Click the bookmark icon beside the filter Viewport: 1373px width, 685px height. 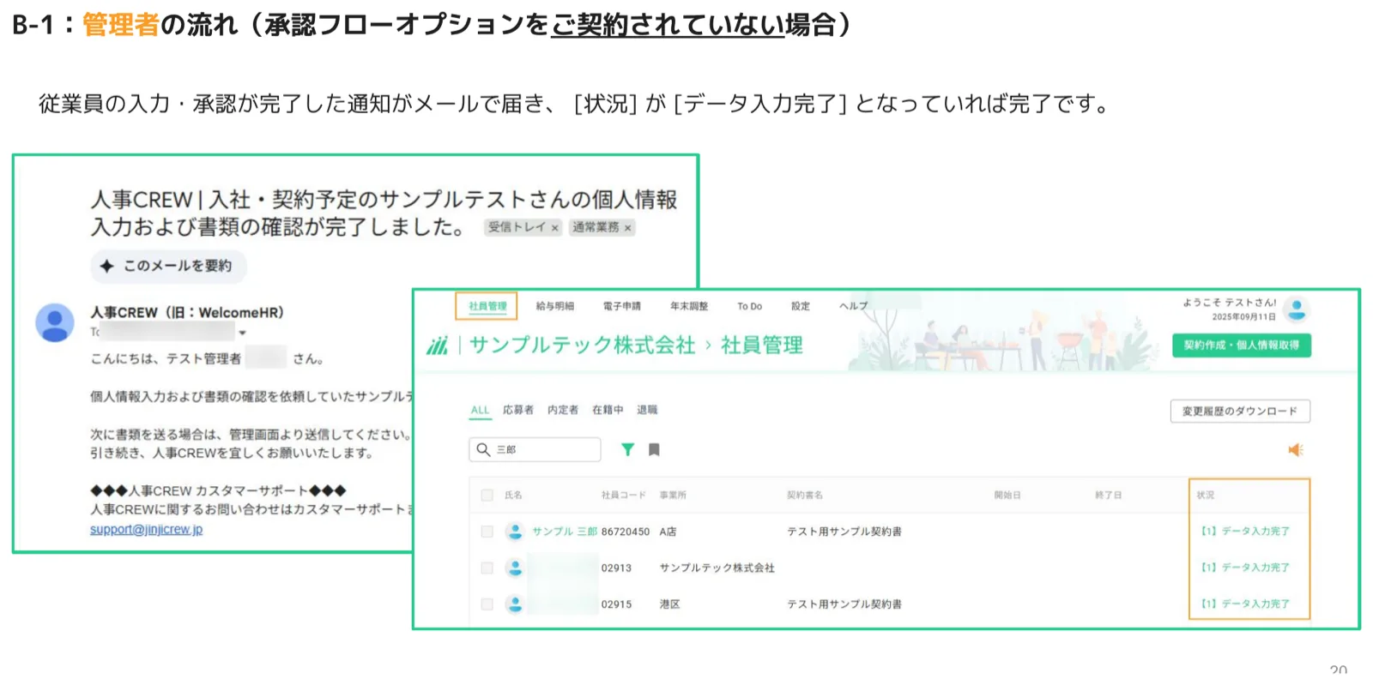pyautogui.click(x=654, y=449)
